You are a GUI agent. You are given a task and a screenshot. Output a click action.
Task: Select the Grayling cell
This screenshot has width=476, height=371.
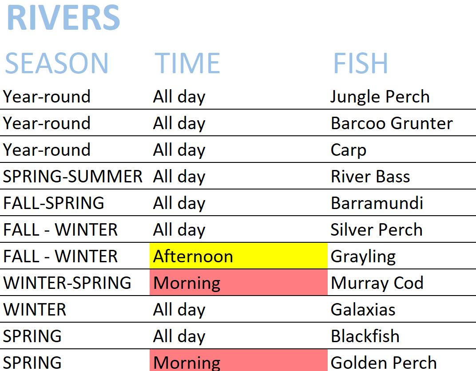click(363, 257)
